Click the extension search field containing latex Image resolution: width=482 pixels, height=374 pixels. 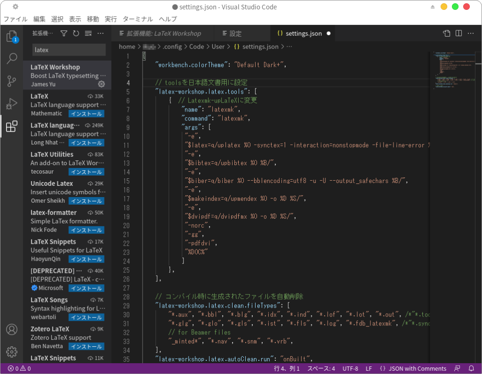69,50
